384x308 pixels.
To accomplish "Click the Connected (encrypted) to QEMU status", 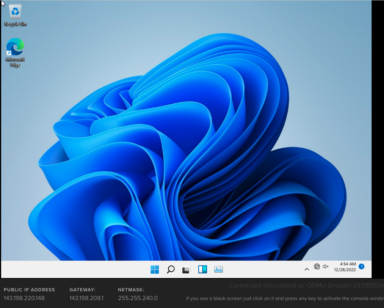I will [x=307, y=286].
